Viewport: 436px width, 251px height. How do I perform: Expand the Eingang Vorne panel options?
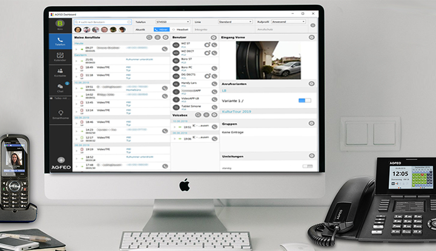(311, 37)
